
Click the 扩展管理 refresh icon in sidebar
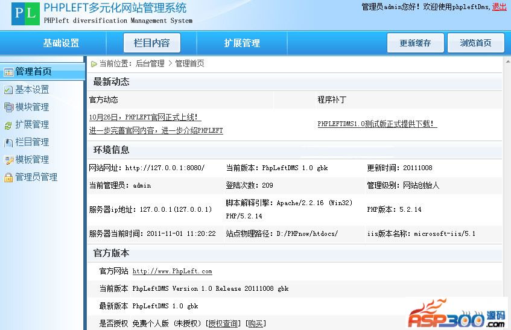coord(8,125)
